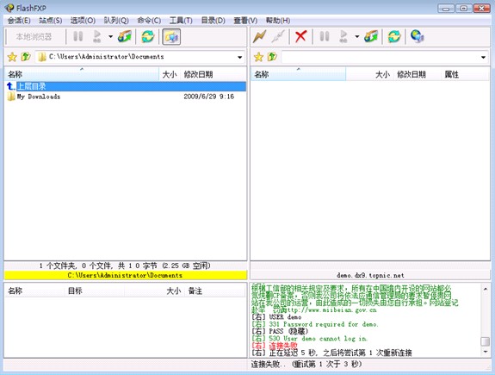Viewport: 495px width, 375px height.
Task: Open the 选项(O) menu
Action: tap(83, 21)
